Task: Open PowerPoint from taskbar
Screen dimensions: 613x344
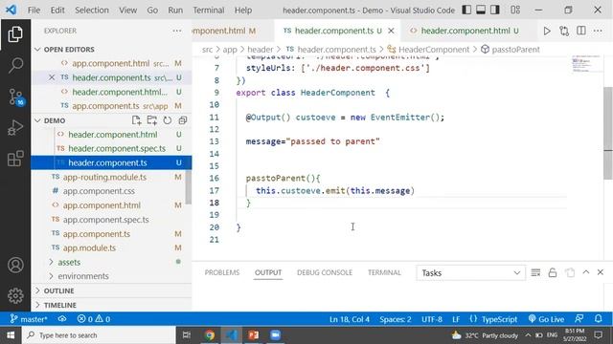Action: pyautogui.click(x=253, y=335)
